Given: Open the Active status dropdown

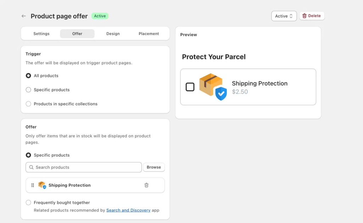Looking at the screenshot, I should click(x=284, y=16).
